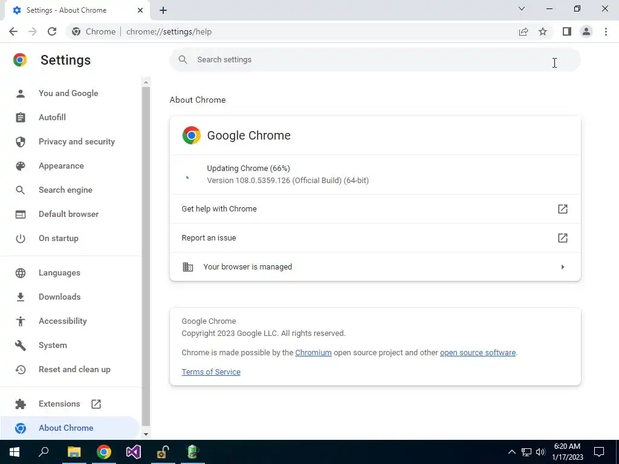Screen dimensions: 619x464
Task: Click the Your browser is managed row
Action: click(375, 266)
